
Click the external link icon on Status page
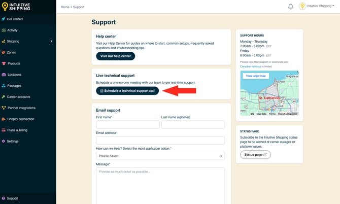coord(265,155)
